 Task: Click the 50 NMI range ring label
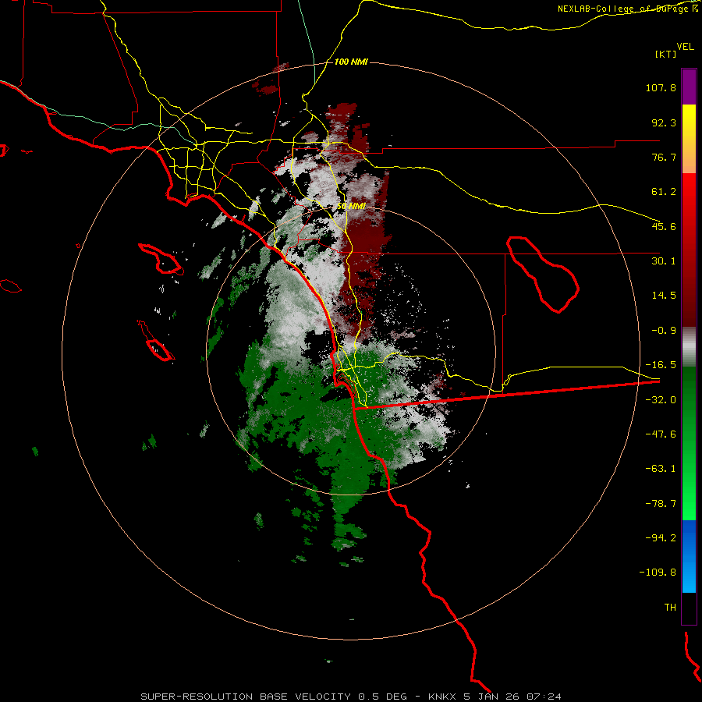click(x=351, y=207)
